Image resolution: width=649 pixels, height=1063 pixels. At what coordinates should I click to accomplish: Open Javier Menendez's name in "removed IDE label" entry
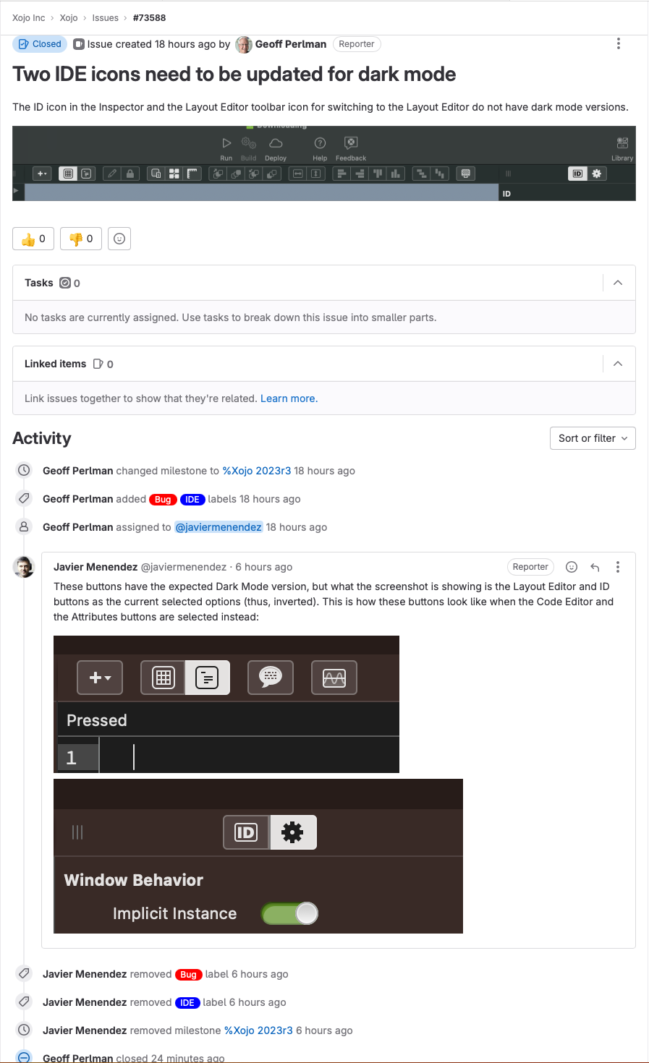pyautogui.click(x=85, y=1002)
